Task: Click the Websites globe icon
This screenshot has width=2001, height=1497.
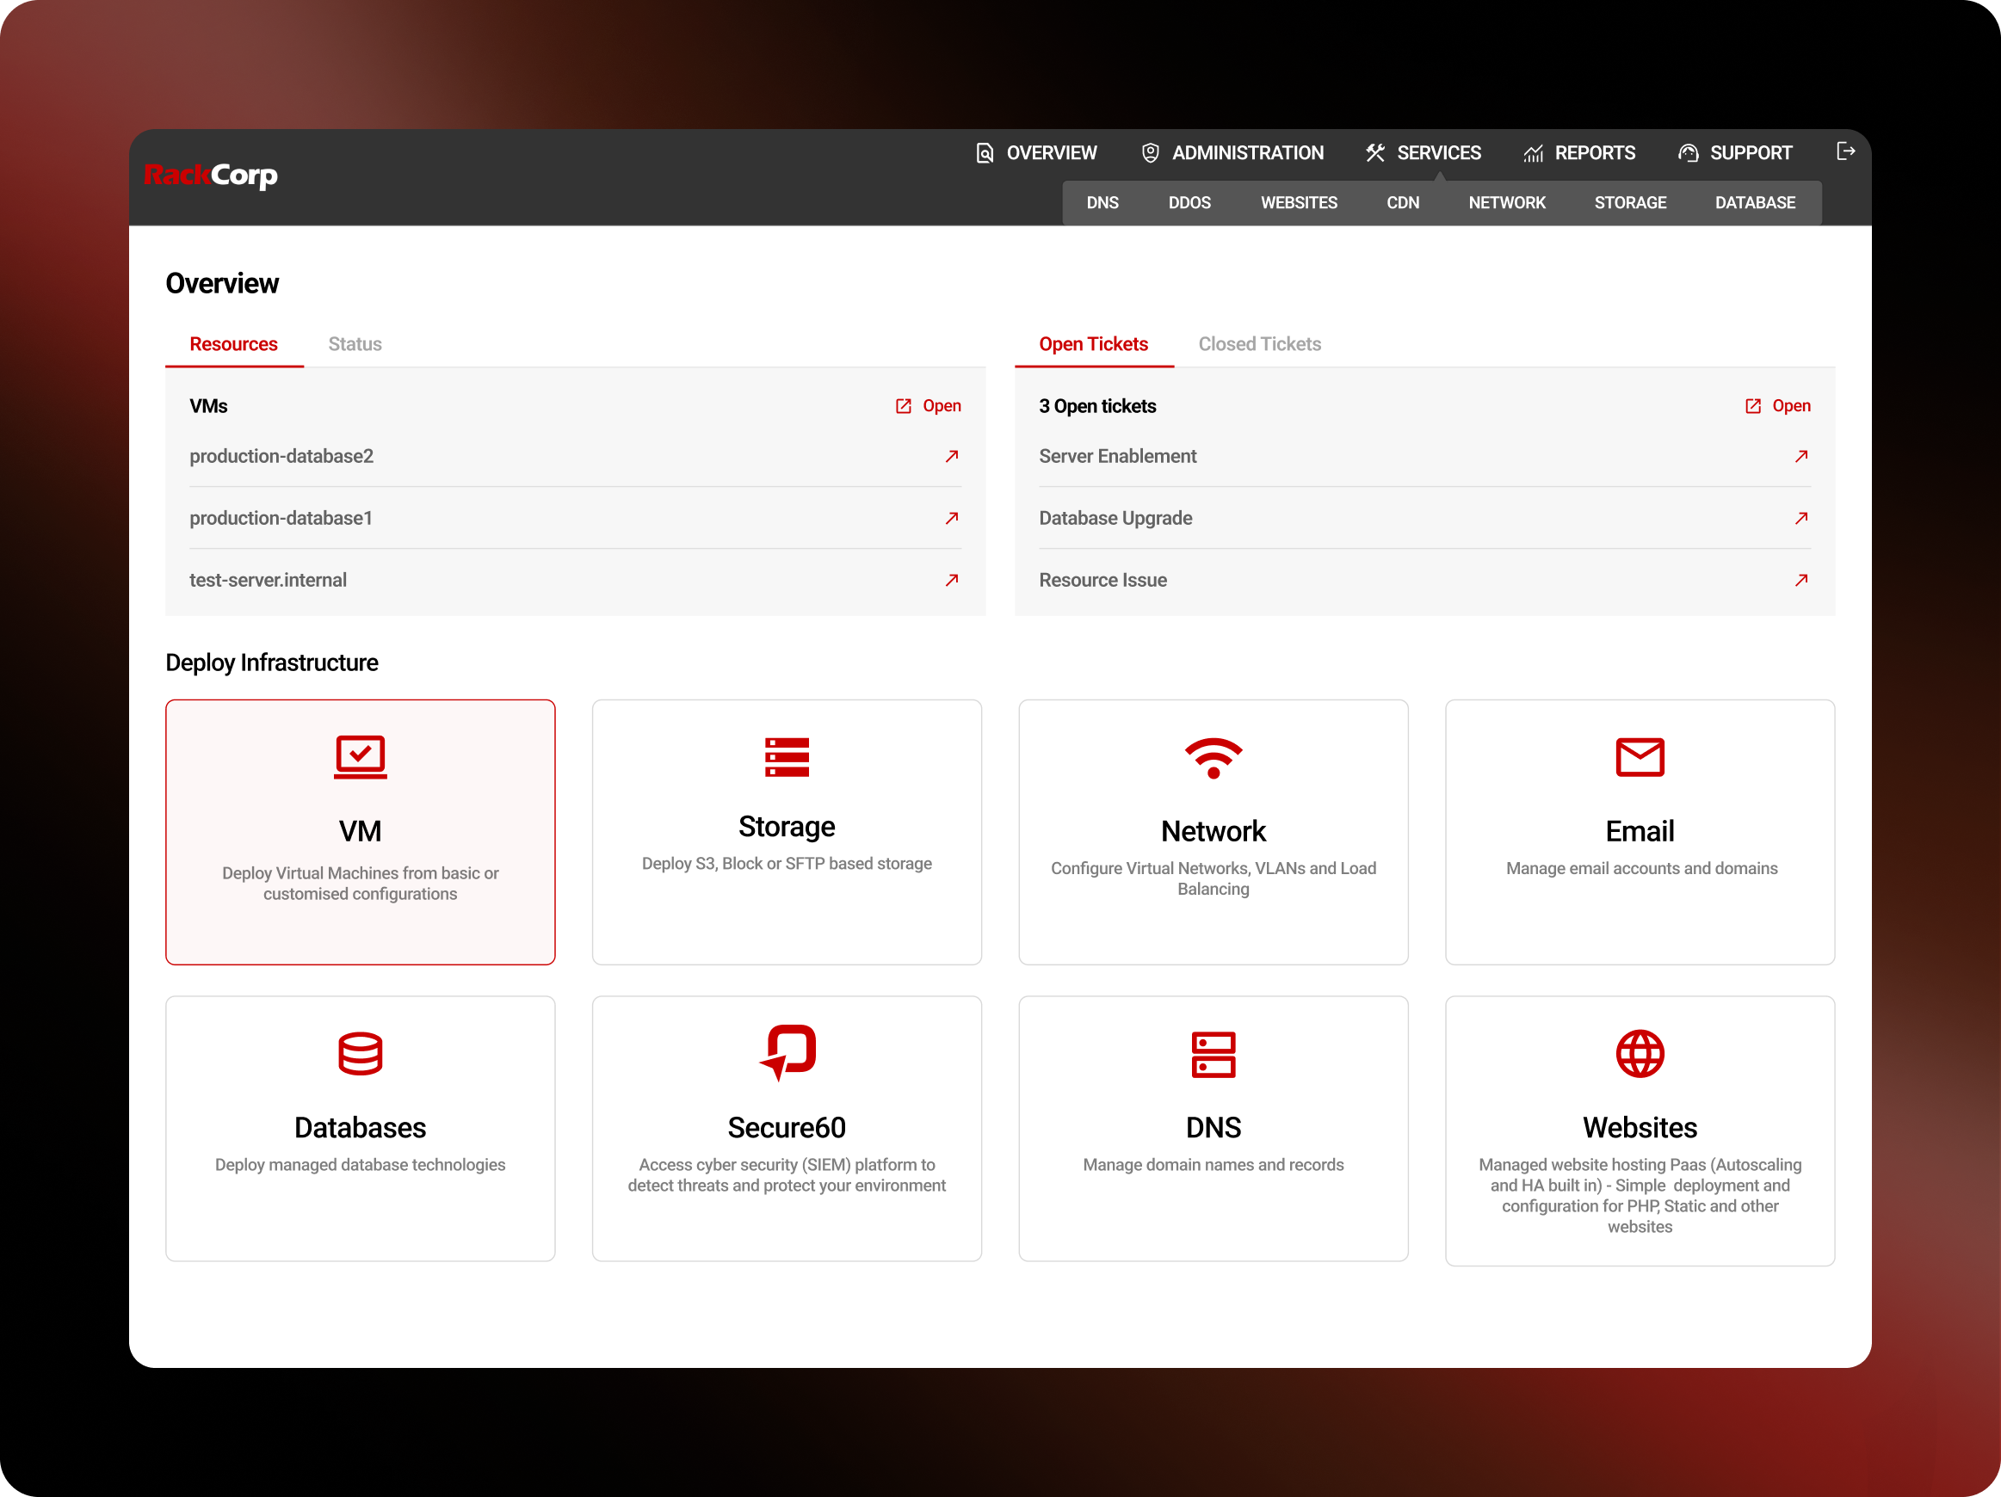Action: (1640, 1054)
